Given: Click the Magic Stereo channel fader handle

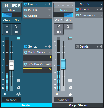Looking at the screenshot, I should pos(63,64).
